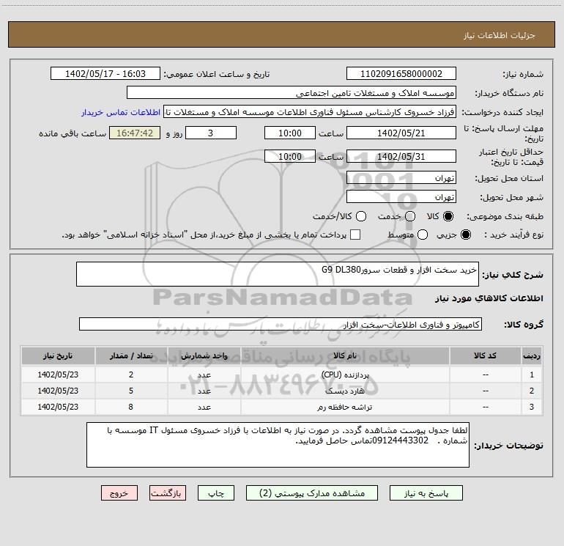Click the نام کالا column header
Viewport: 564px width, 546px height.
(345, 355)
